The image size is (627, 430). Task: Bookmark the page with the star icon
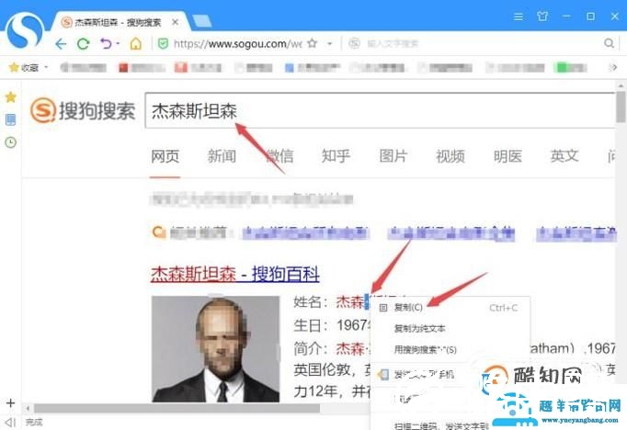click(x=313, y=43)
